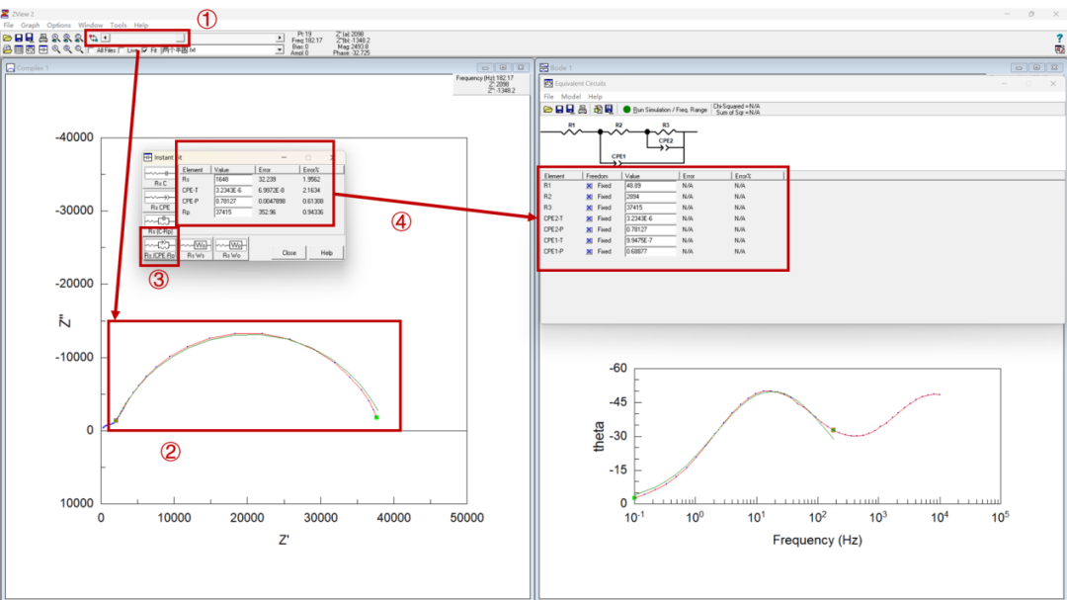
Task: Click Run Simulation / Freq. Range button
Action: [x=665, y=110]
